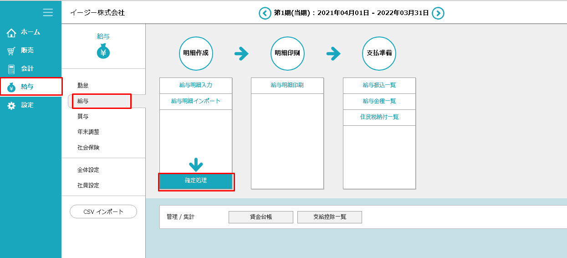The image size is (567, 258).
Task: Open 給与明細印刷 link
Action: (287, 85)
